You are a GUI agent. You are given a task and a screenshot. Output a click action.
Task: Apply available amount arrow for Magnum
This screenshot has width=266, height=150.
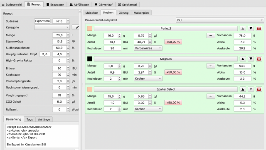point(211,66)
